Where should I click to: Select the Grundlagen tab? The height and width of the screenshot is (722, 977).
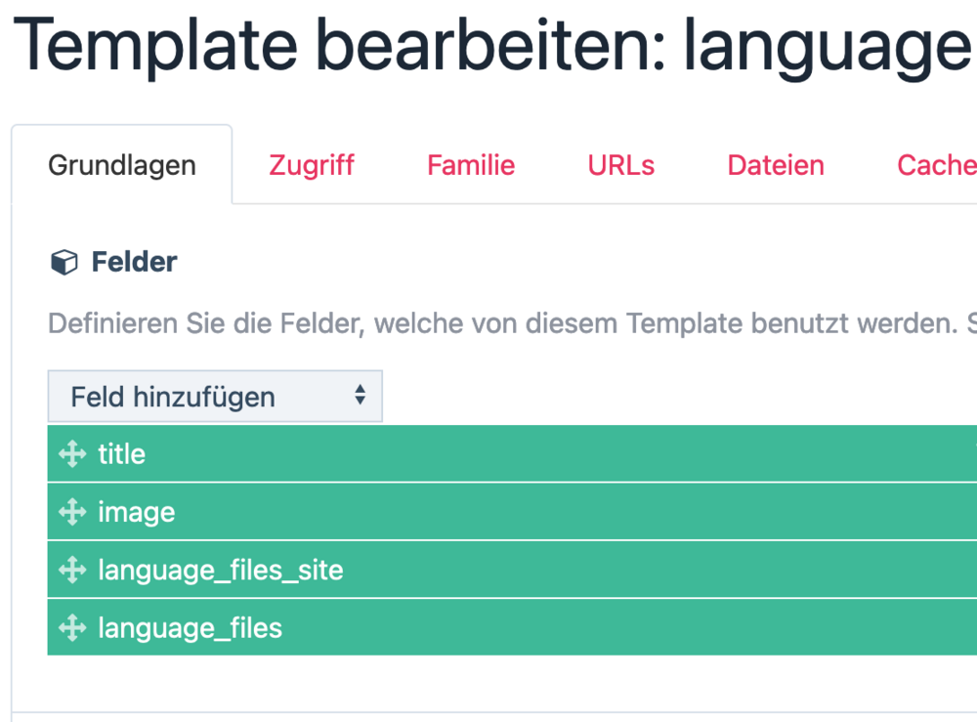(x=122, y=165)
